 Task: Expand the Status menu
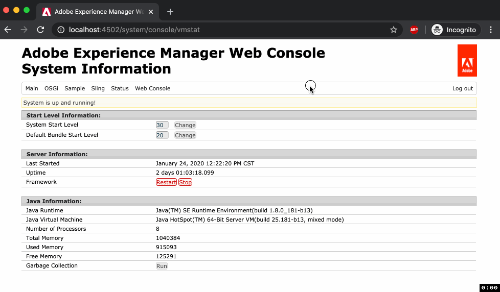pyautogui.click(x=120, y=88)
